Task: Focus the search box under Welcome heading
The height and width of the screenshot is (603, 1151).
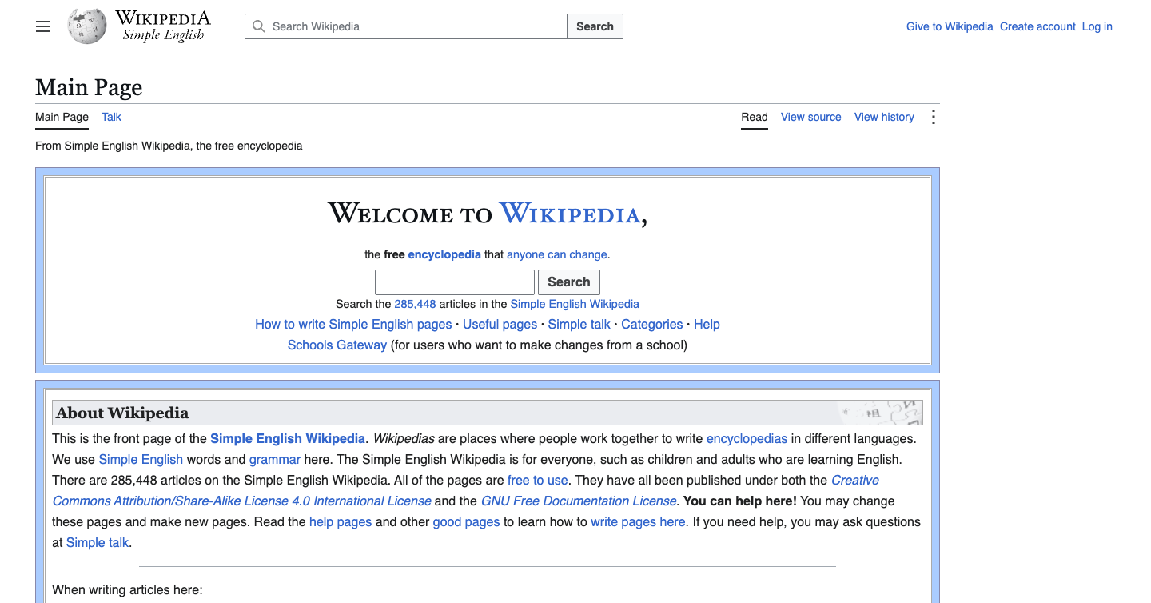Action: (455, 282)
